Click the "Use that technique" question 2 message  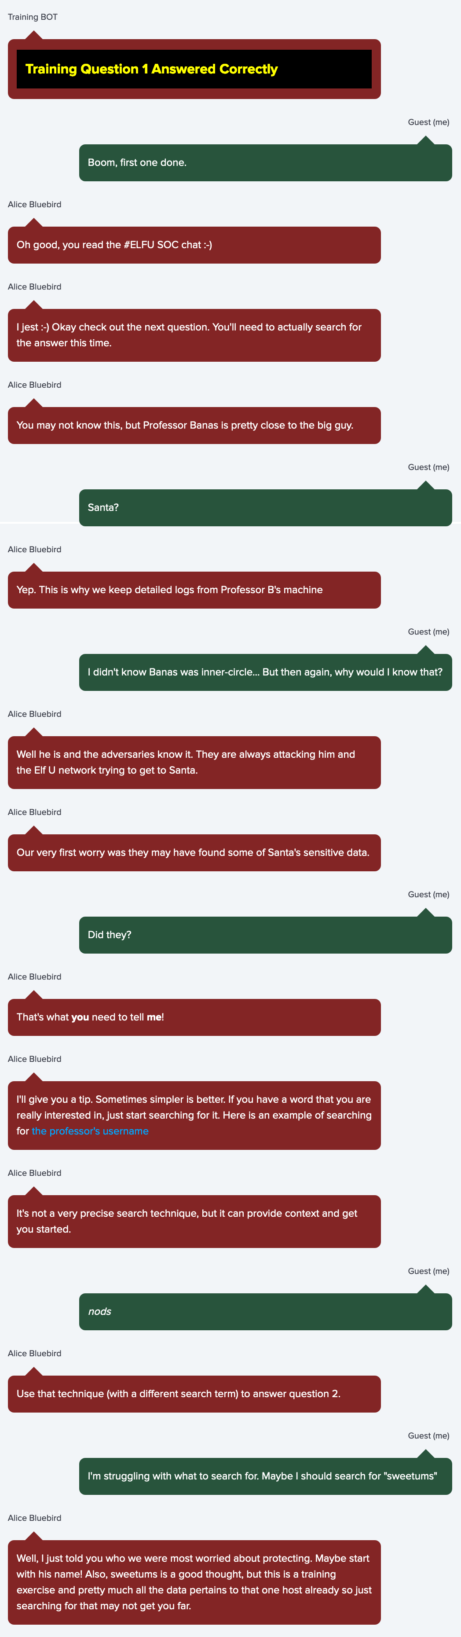click(194, 1394)
